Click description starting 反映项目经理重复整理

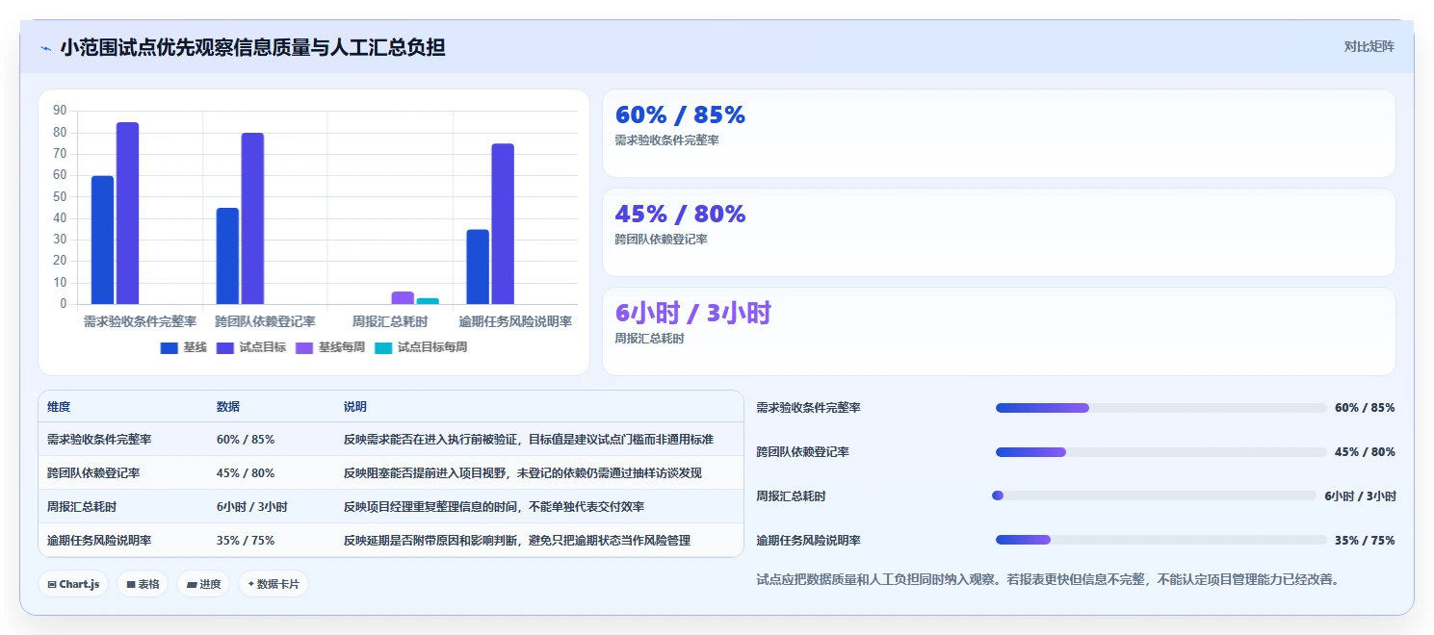(x=494, y=506)
